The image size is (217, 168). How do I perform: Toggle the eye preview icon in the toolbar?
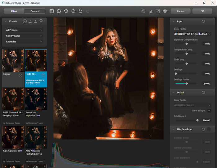click(x=165, y=11)
